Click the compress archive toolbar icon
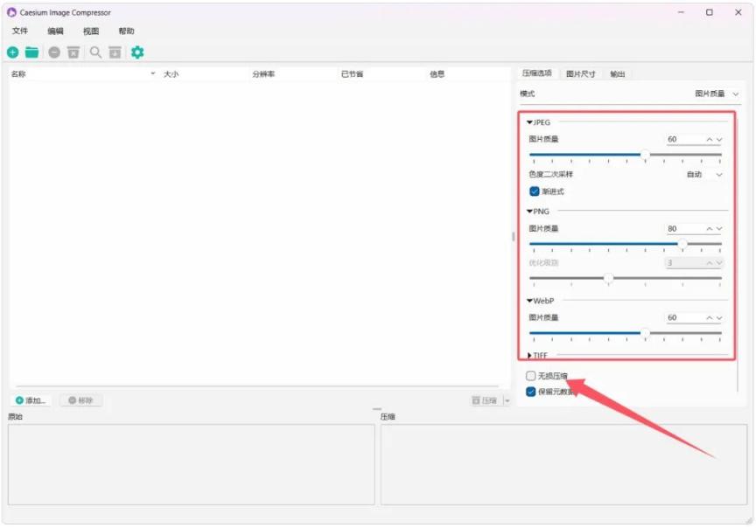 pyautogui.click(x=115, y=52)
